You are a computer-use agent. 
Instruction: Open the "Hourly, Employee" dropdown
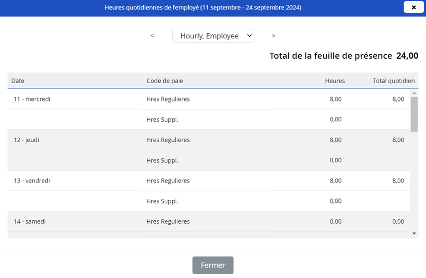[x=213, y=36]
